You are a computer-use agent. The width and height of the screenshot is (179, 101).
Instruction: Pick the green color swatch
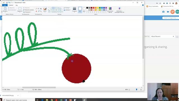[100, 8]
